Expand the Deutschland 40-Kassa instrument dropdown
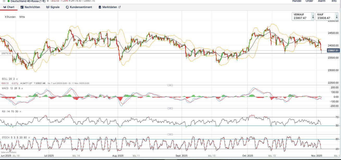 pyautogui.click(x=48, y=1)
